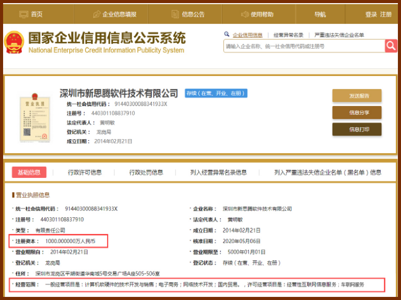The image size is (401, 300).
Task: Open the 导航 menu in top bar
Action: pyautogui.click(x=320, y=14)
